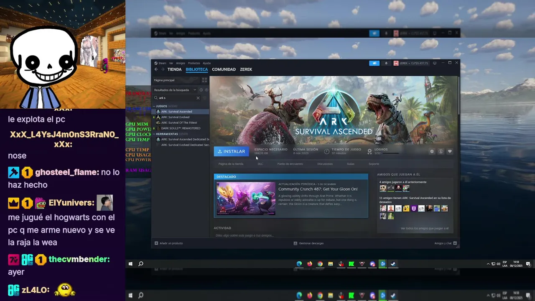This screenshot has width=535, height=301.
Task: Open the Community Crunch 487 news thumbnail
Action: click(246, 199)
